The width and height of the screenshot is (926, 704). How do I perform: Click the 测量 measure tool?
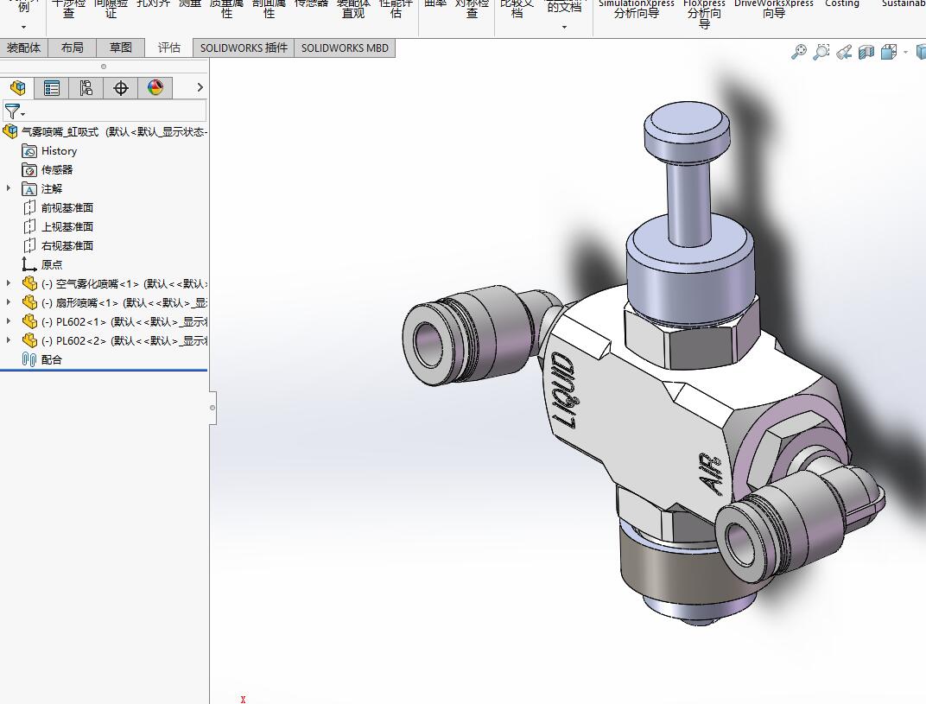pyautogui.click(x=189, y=3)
